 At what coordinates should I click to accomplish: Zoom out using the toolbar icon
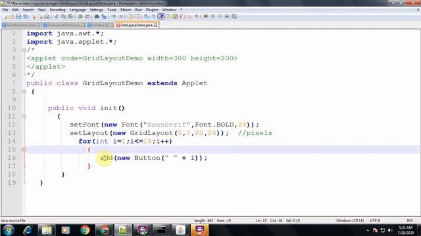121,16
